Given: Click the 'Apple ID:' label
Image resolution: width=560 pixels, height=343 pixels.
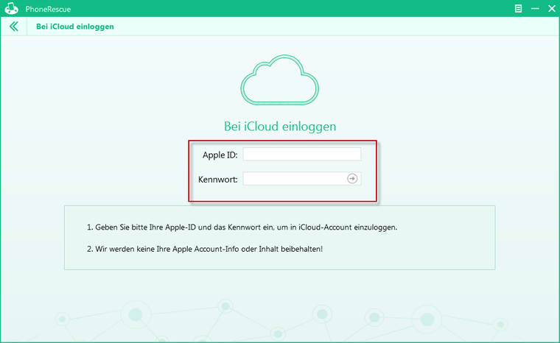Looking at the screenshot, I should (x=220, y=155).
